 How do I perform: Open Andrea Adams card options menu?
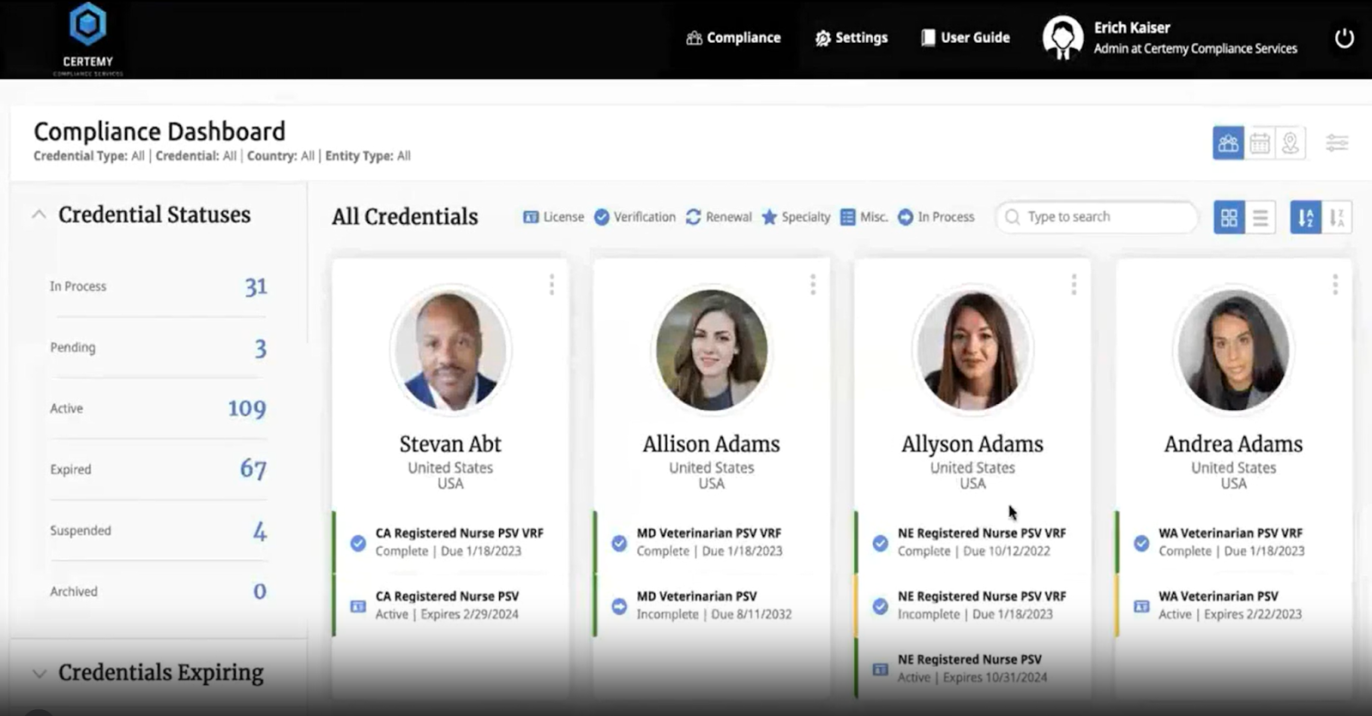coord(1335,285)
